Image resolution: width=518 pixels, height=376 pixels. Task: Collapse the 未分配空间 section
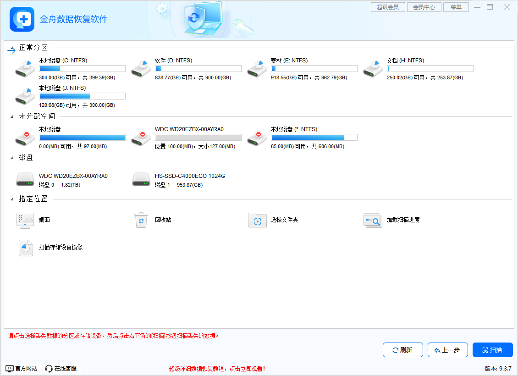(x=12, y=116)
